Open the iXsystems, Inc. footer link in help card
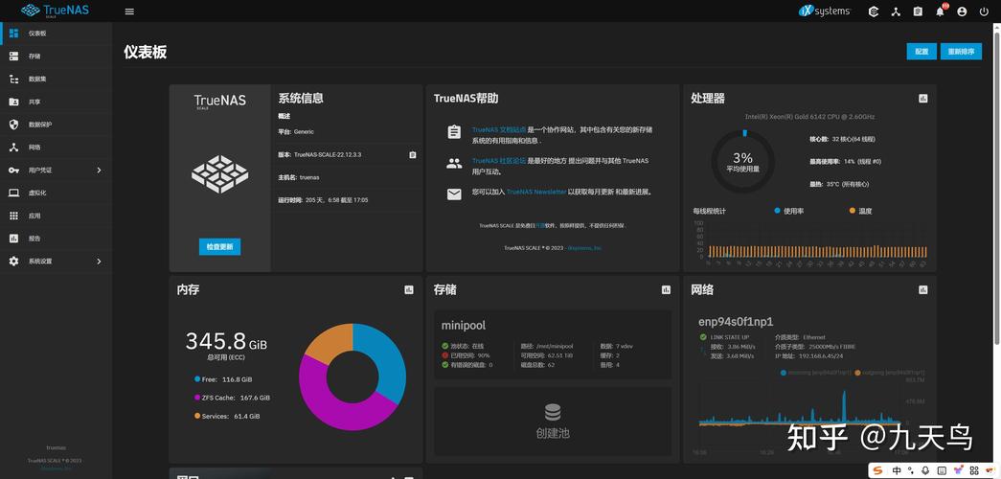Viewport: 1001px width, 479px height. [584, 248]
